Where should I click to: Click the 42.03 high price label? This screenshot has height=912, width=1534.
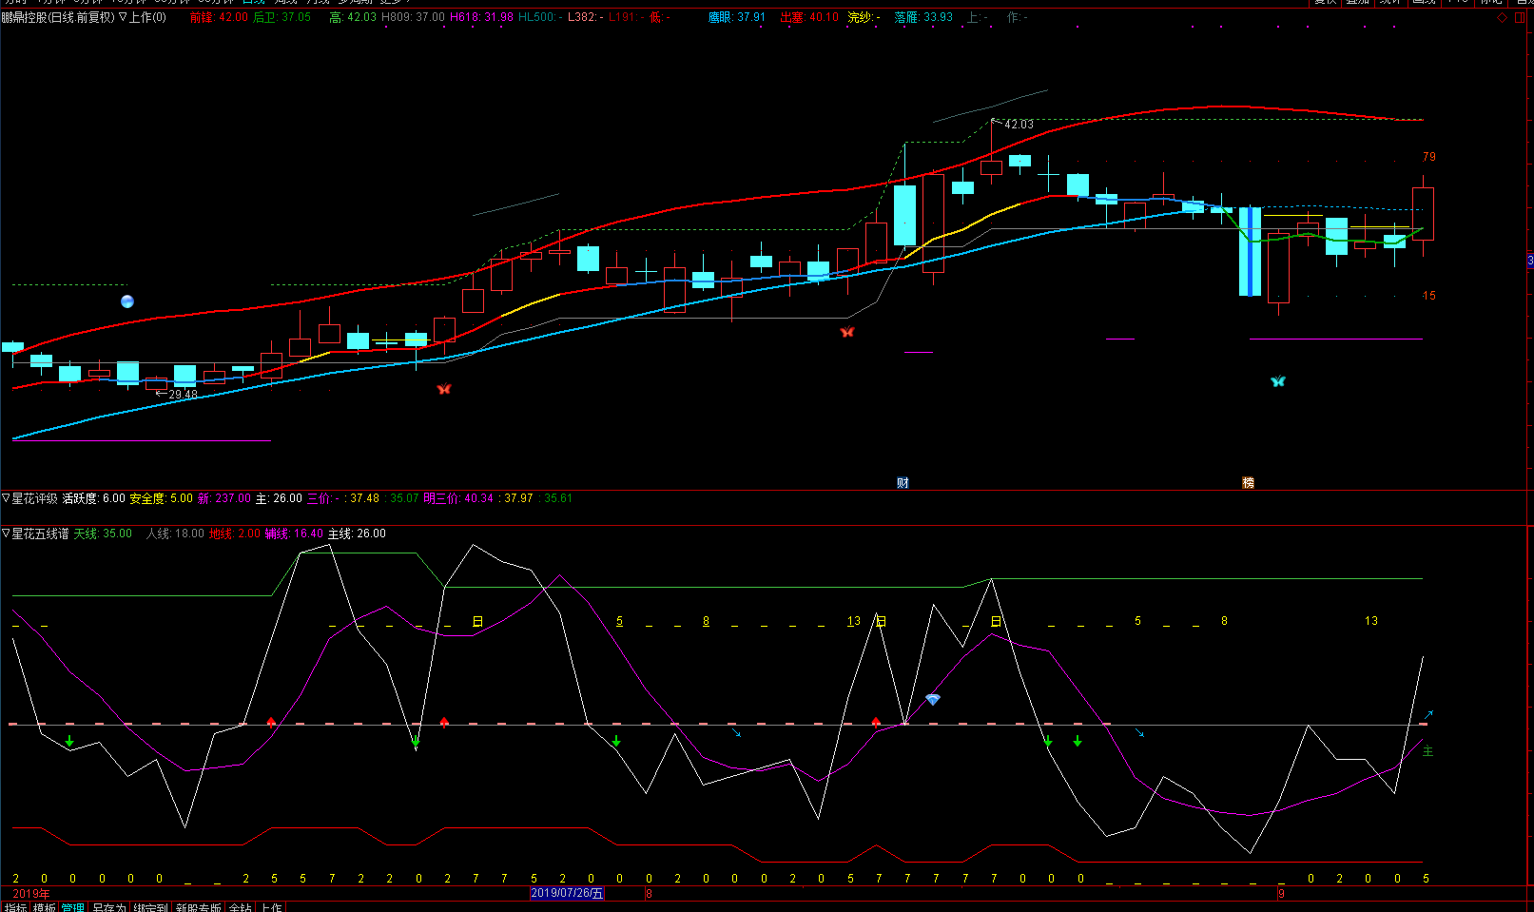pyautogui.click(x=1019, y=125)
